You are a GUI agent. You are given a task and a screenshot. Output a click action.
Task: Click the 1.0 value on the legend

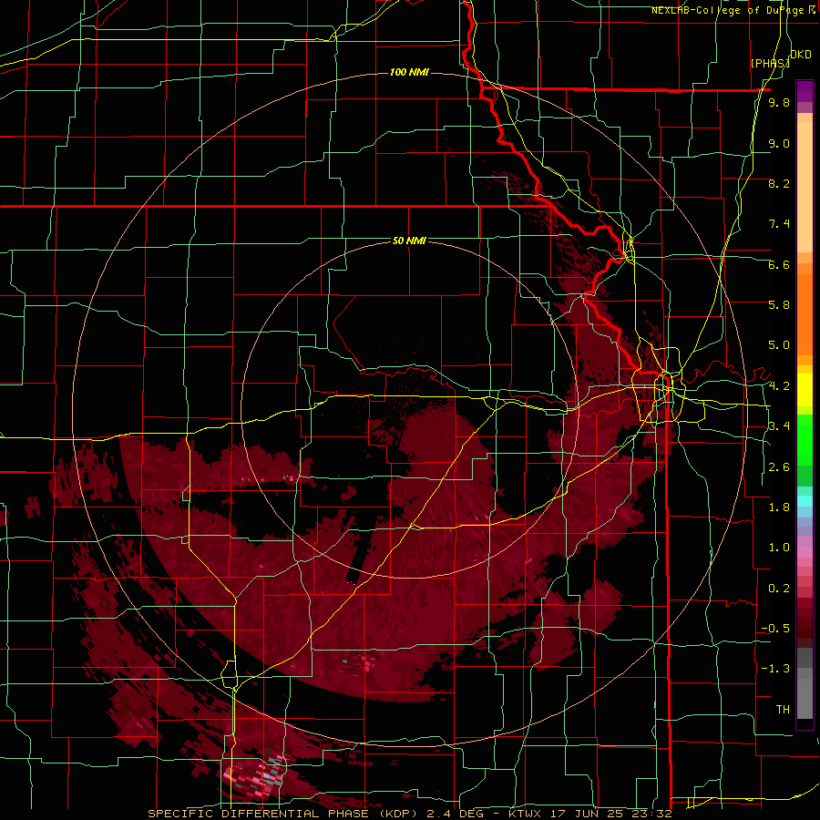pyautogui.click(x=779, y=548)
